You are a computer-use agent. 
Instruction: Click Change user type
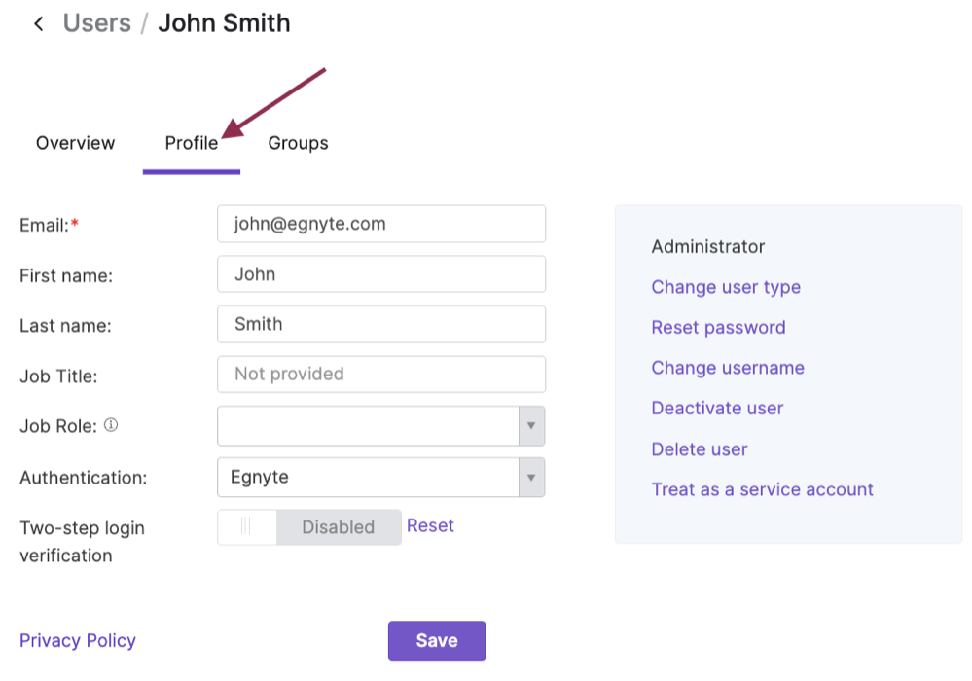[x=726, y=286]
